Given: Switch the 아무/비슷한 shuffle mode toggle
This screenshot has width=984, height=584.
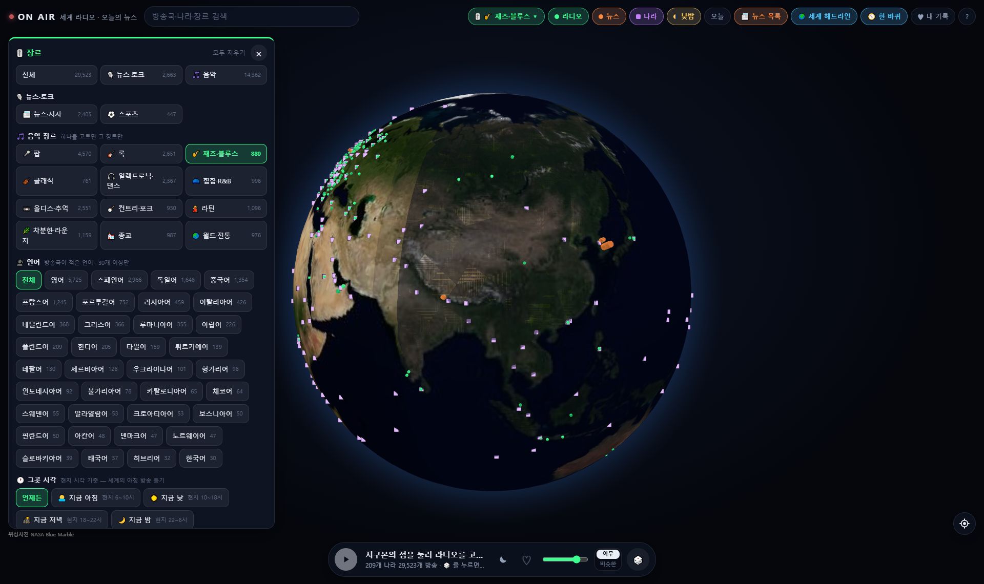Looking at the screenshot, I should click(x=608, y=559).
